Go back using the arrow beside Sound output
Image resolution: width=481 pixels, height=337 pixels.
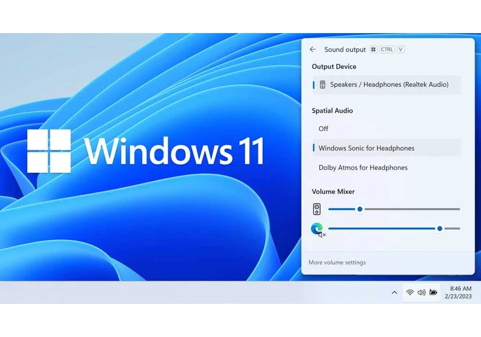point(313,49)
